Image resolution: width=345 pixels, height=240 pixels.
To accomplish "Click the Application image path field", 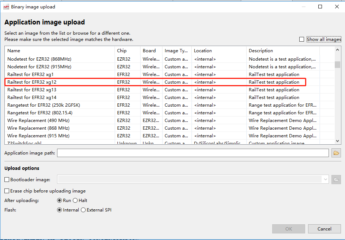I will [193, 153].
